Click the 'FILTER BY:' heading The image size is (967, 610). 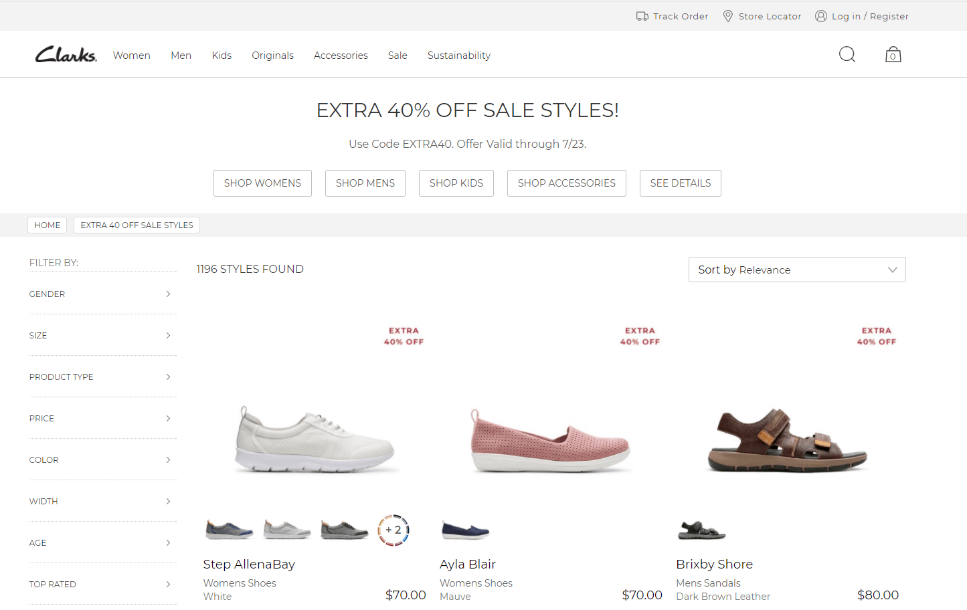(54, 263)
